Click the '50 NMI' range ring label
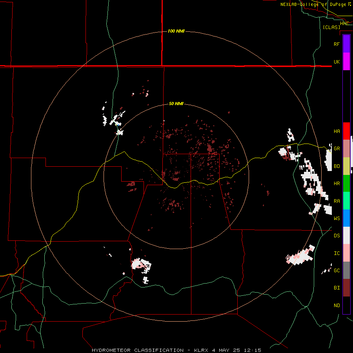The width and height of the screenshot is (353, 353). pos(176,104)
